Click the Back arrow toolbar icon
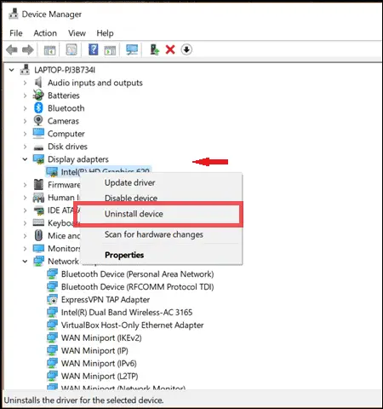The width and height of the screenshot is (383, 409). 12,50
